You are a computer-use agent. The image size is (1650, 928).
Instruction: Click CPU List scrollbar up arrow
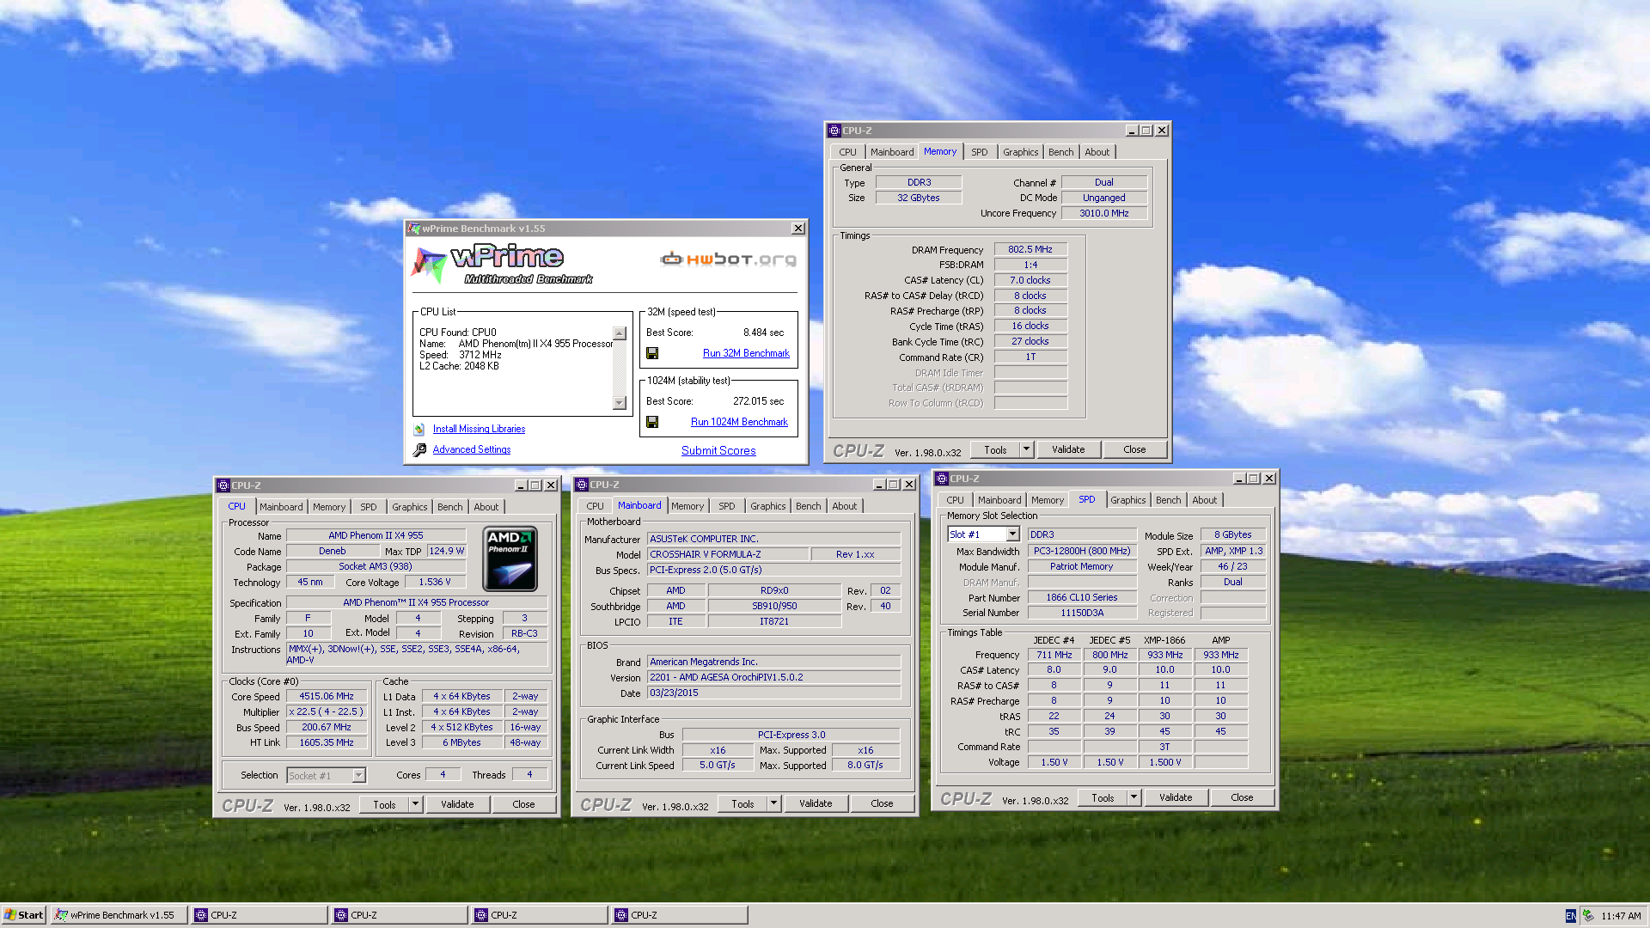tap(620, 333)
